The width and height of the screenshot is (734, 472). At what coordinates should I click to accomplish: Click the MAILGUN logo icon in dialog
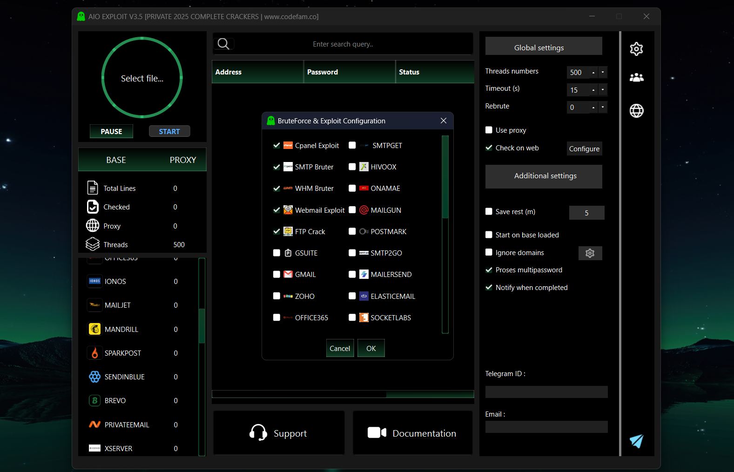(x=364, y=210)
